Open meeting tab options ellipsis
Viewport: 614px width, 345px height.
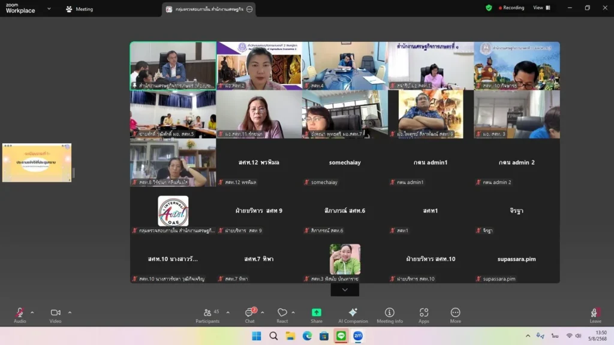point(249,9)
